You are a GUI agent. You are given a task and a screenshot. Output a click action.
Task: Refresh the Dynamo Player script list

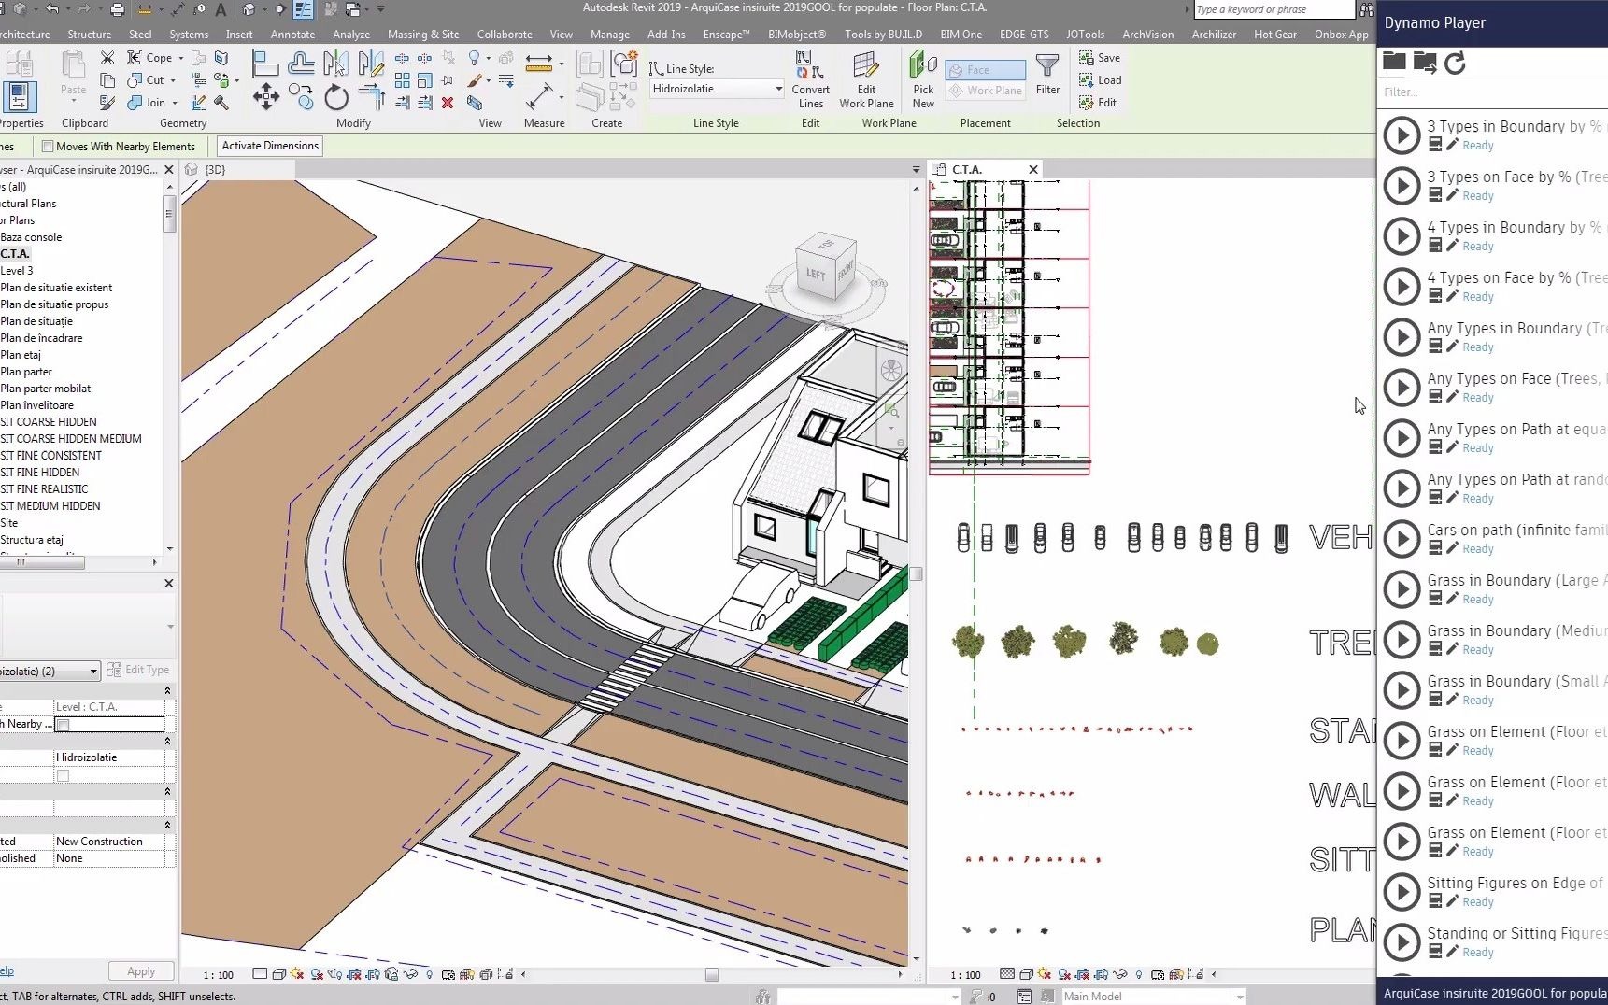pos(1456,63)
